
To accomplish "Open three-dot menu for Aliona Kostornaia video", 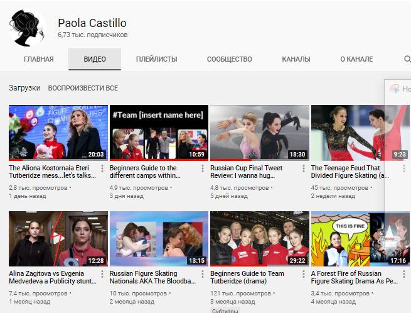I will coord(102,168).
